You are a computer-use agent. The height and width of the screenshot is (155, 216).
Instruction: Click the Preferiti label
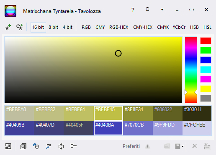tap(131, 146)
